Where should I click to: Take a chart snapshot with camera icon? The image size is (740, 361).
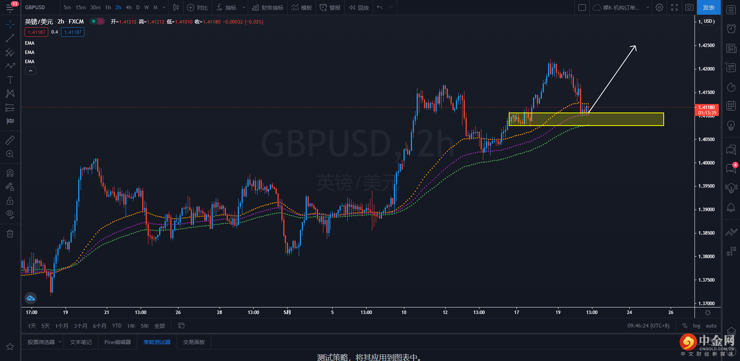[x=689, y=7]
